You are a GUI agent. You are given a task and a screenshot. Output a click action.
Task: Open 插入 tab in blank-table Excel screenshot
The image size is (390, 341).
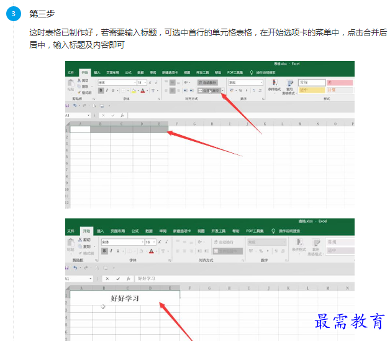point(97,73)
